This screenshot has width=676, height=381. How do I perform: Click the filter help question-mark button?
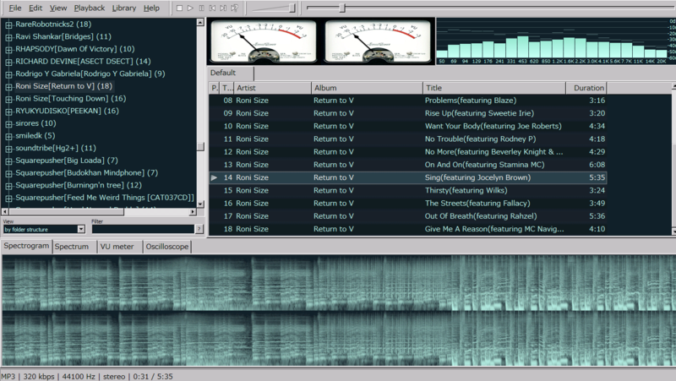point(199,229)
